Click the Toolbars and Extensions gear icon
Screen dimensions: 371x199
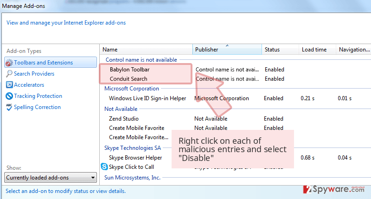click(9, 63)
